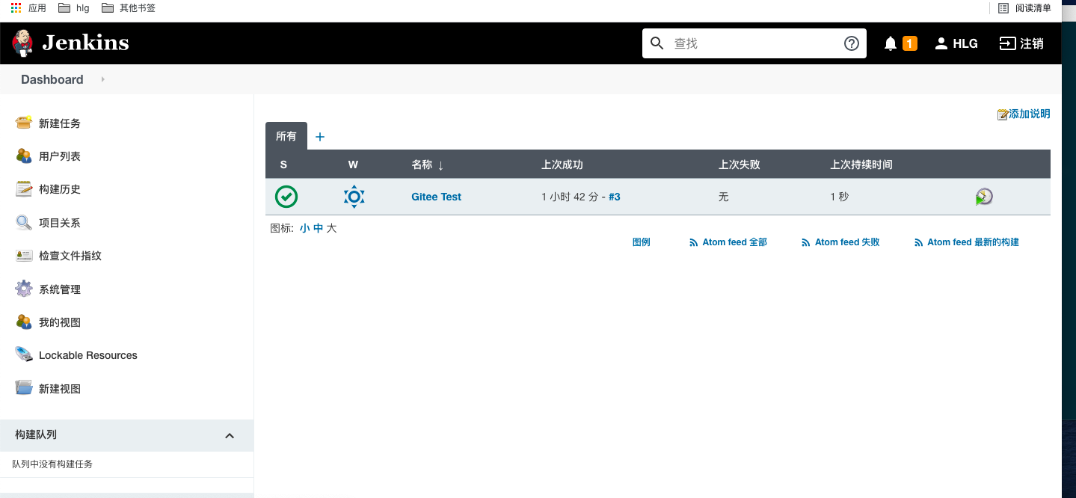Open 新建任务 to create a new job
Screen dimensions: 1076x498
[60, 123]
